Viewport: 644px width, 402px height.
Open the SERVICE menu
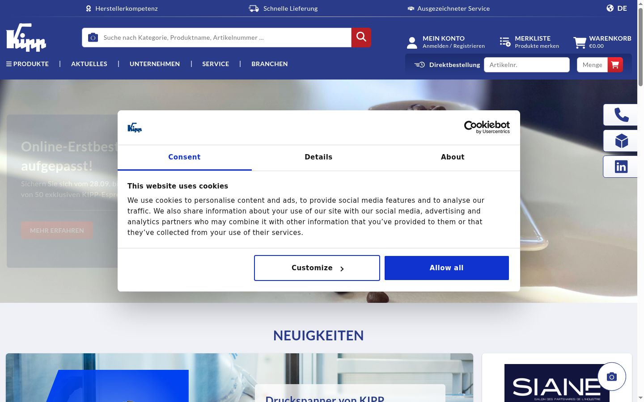tap(216, 64)
